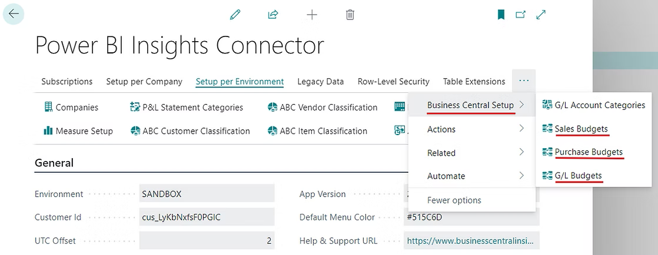This screenshot has height=255, width=658.
Task: Delete record with trash icon
Action: pyautogui.click(x=350, y=15)
